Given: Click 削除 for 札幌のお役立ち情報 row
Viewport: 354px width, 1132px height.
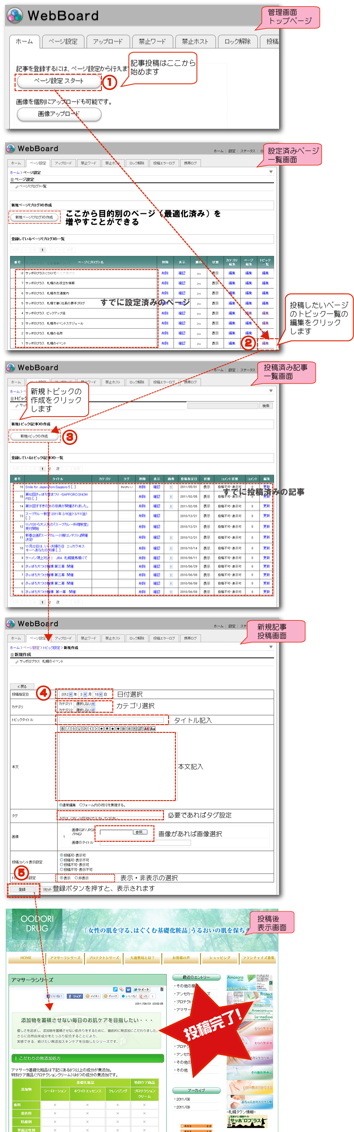Looking at the screenshot, I should click(x=165, y=283).
